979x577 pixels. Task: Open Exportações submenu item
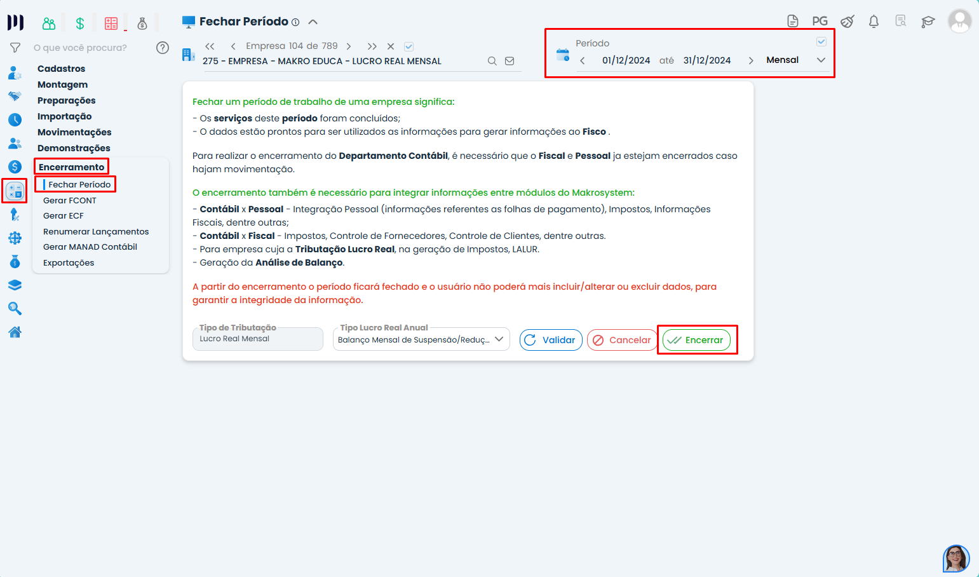coord(69,262)
